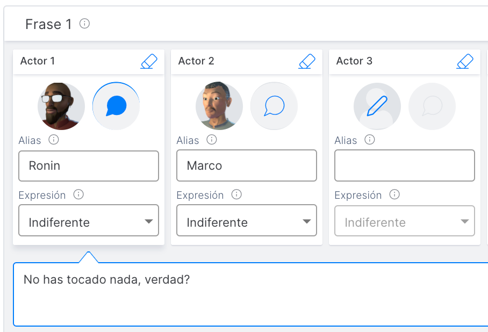The image size is (488, 332).
Task: Open Actor 1 Expresión dropdown
Action: [89, 220]
